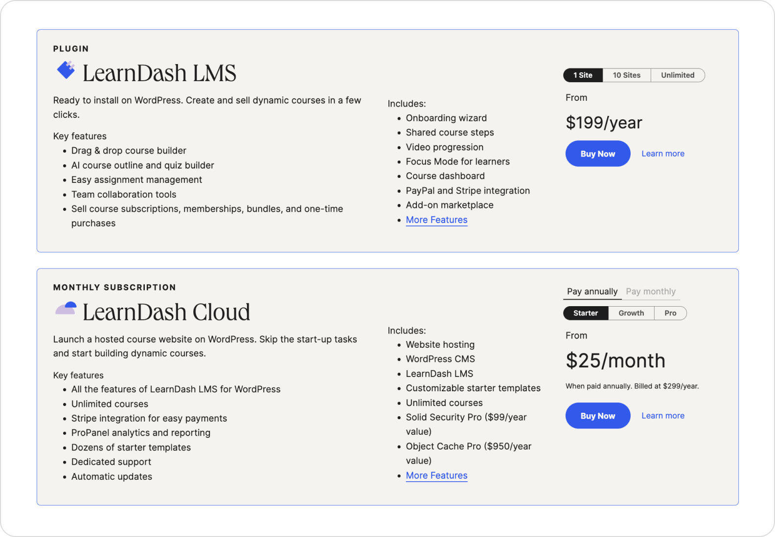Select the Unlimited license option
Image resolution: width=775 pixels, height=537 pixels.
coord(678,75)
